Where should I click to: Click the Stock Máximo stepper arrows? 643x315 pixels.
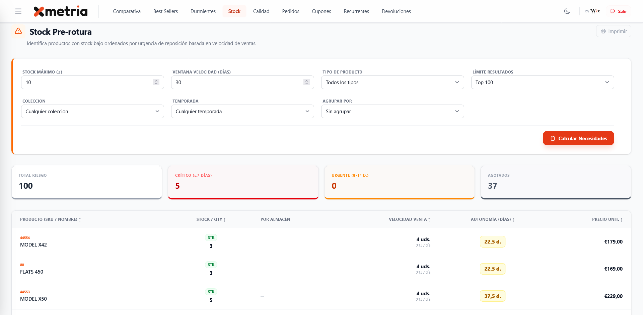156,82
